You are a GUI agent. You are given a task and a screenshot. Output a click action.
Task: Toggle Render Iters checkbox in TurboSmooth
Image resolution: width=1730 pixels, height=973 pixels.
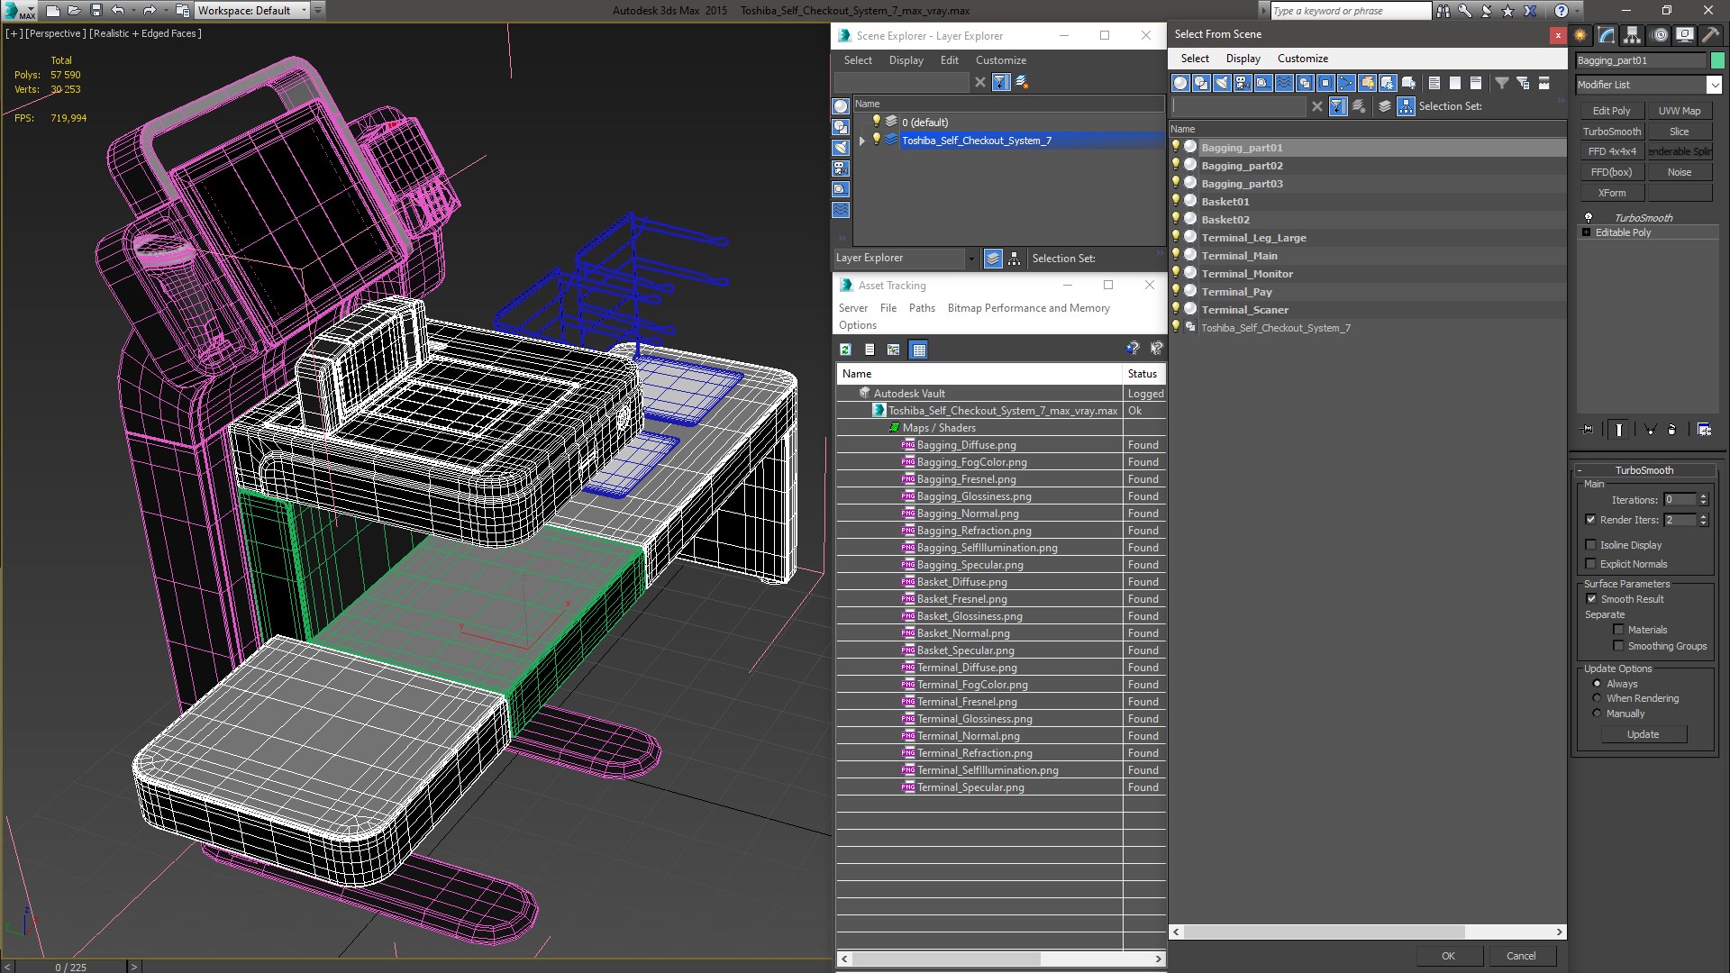(x=1590, y=520)
